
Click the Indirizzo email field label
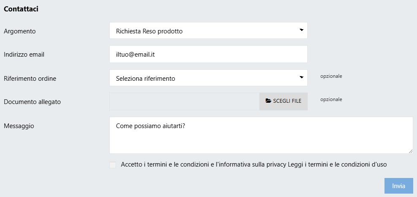tap(24, 55)
